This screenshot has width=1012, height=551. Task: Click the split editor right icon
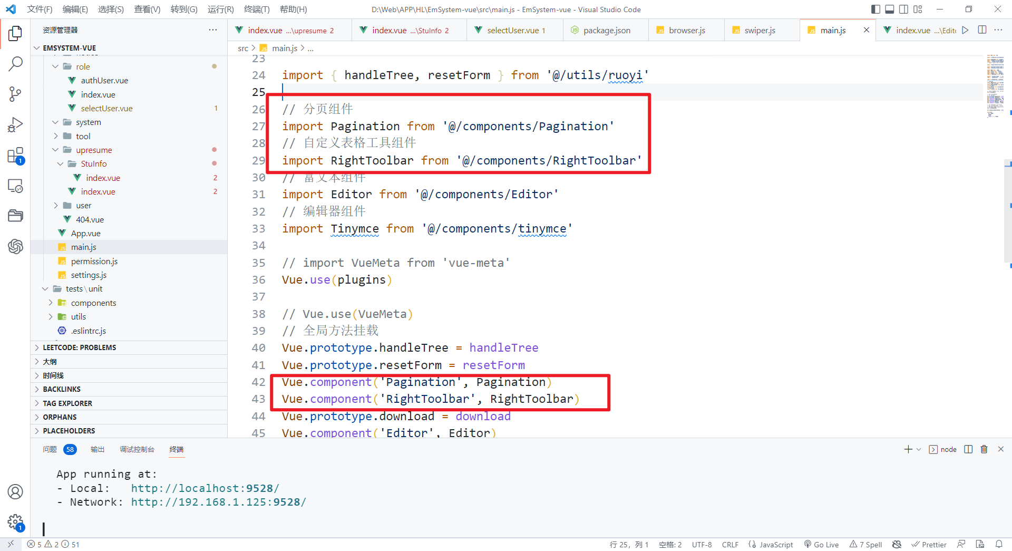point(982,30)
